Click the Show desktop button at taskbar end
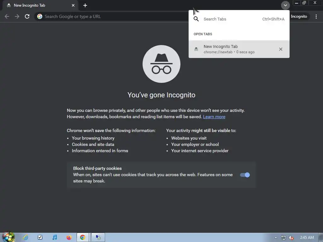This screenshot has height=242, width=323. coord(321,238)
